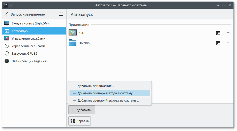Select the KRDC row label
Viewport: 237px width, 131px height.
(82, 33)
